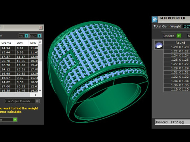Select the 1.36 X 1.36 gem row
The width and height of the screenshot is (190, 142).
pyautogui.click(x=177, y=85)
